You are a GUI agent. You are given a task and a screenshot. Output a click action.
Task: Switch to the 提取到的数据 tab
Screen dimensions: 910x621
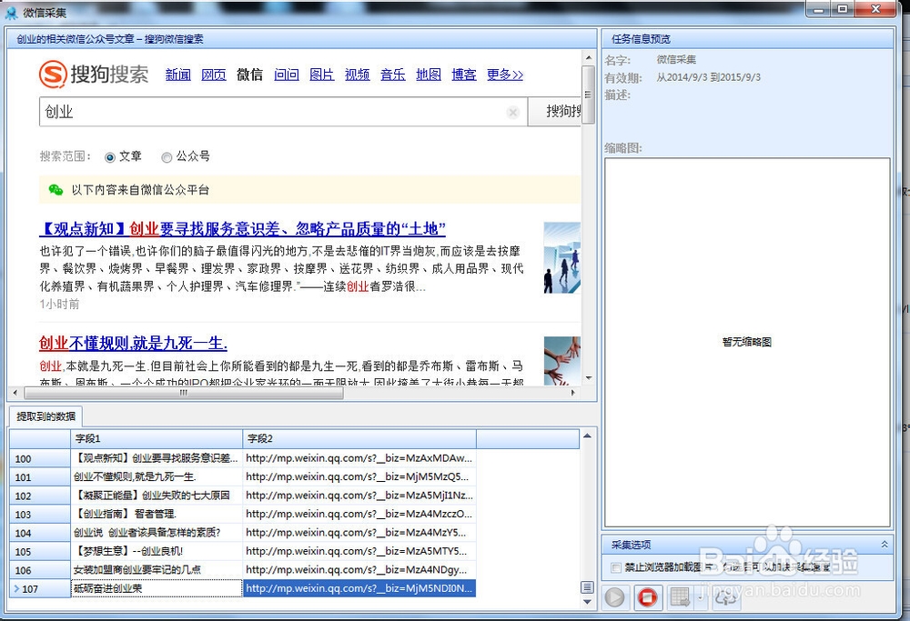45,416
